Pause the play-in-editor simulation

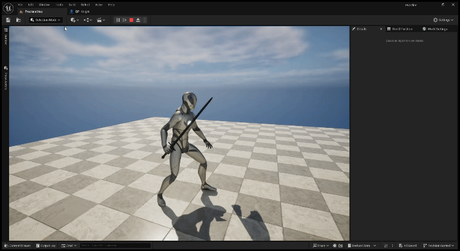[118, 20]
